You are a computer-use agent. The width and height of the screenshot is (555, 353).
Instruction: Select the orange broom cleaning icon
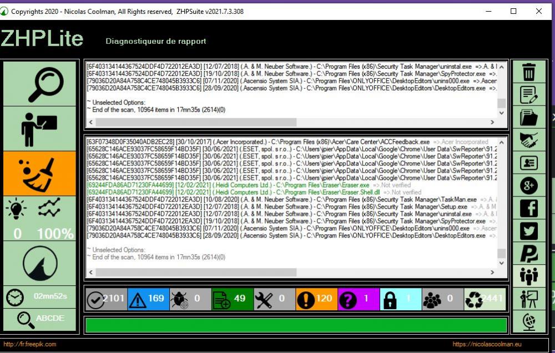pyautogui.click(x=39, y=174)
